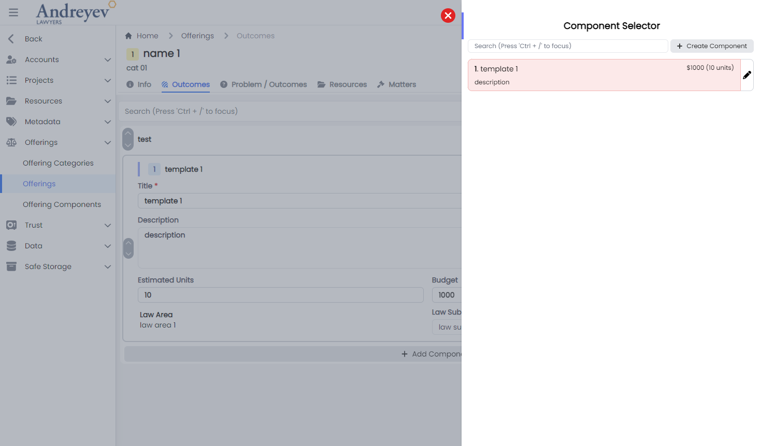Select the Safe Storage sidebar icon
The width and height of the screenshot is (760, 446).
[11, 266]
